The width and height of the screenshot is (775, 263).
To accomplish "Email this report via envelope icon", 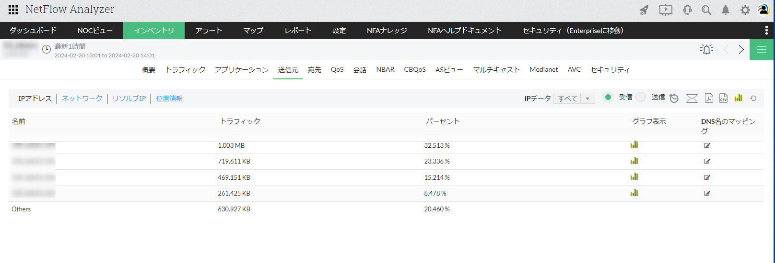I will coord(692,98).
